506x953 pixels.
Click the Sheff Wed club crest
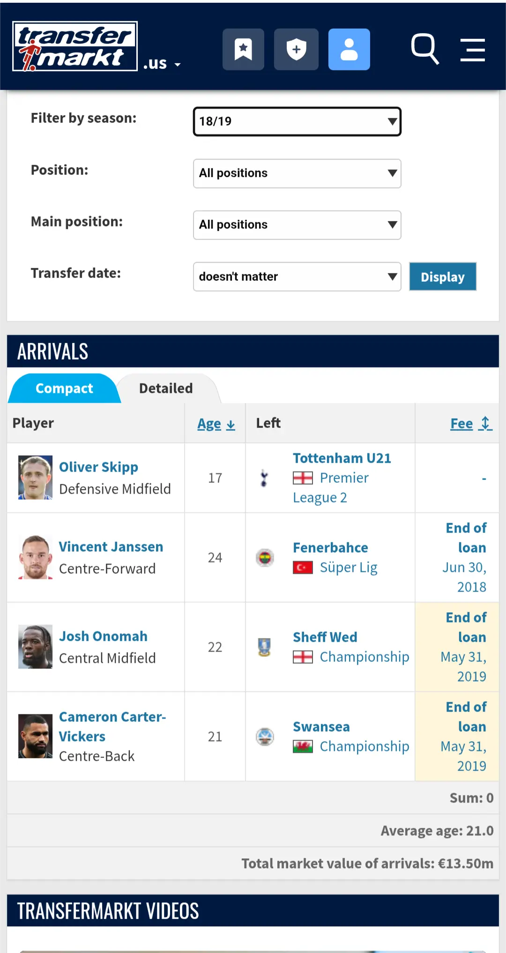click(265, 647)
